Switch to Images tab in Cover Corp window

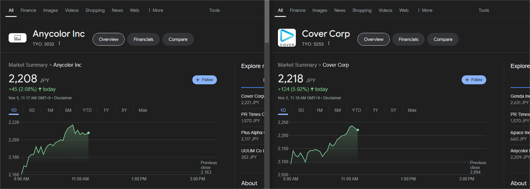click(320, 10)
